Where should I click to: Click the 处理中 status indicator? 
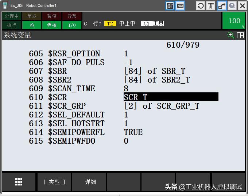click(12, 16)
